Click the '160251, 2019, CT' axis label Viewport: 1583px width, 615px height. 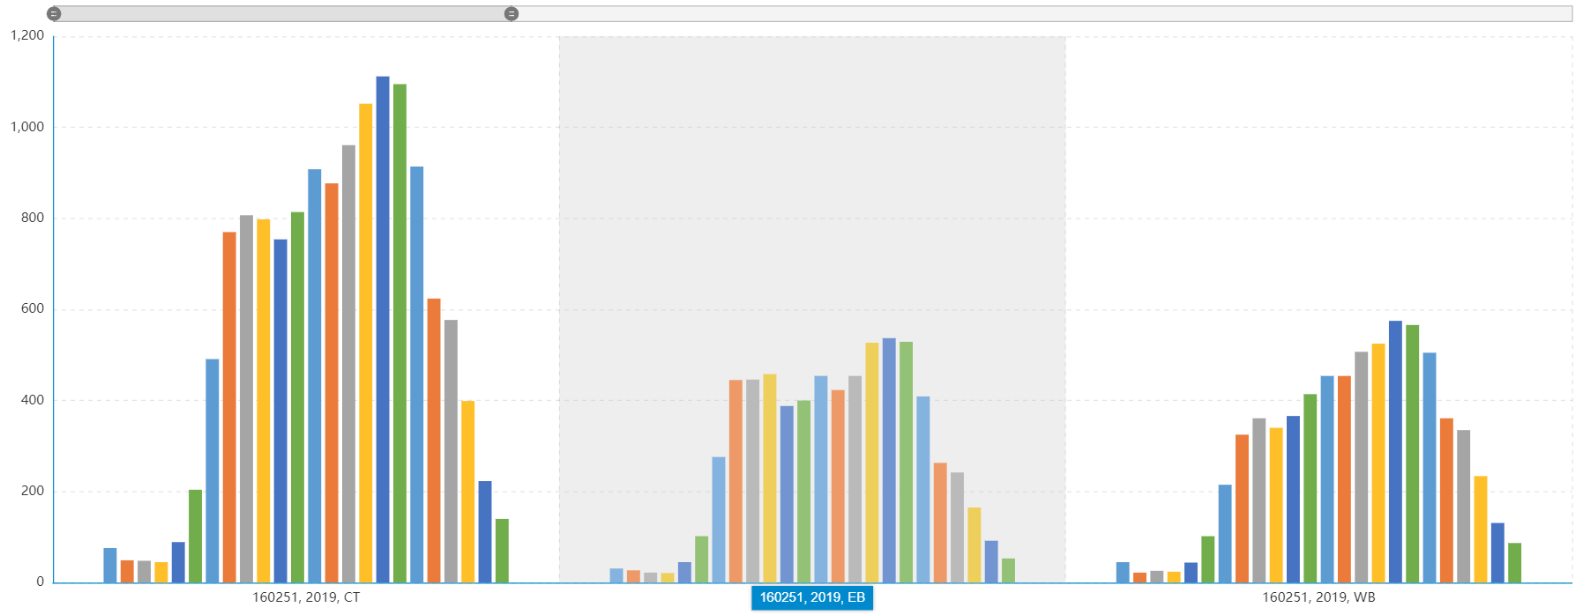306,597
